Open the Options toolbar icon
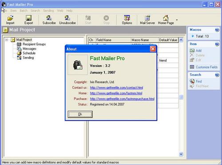 pyautogui.click(x=127, y=20)
